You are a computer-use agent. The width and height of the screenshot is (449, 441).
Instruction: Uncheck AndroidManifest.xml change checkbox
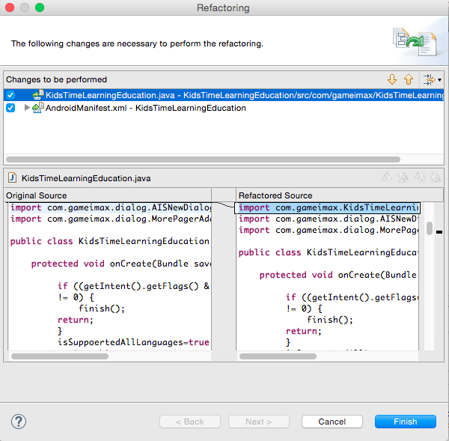tap(10, 108)
